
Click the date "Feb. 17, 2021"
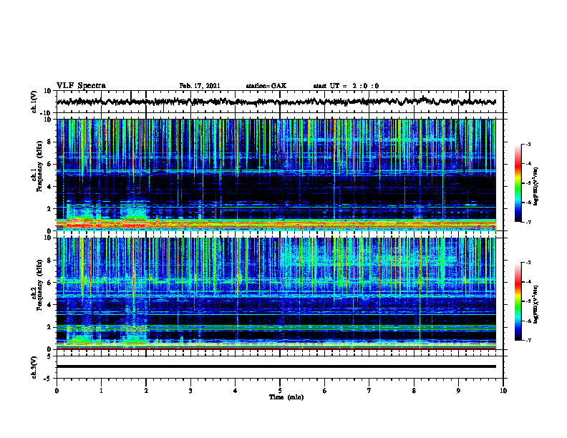(200, 86)
